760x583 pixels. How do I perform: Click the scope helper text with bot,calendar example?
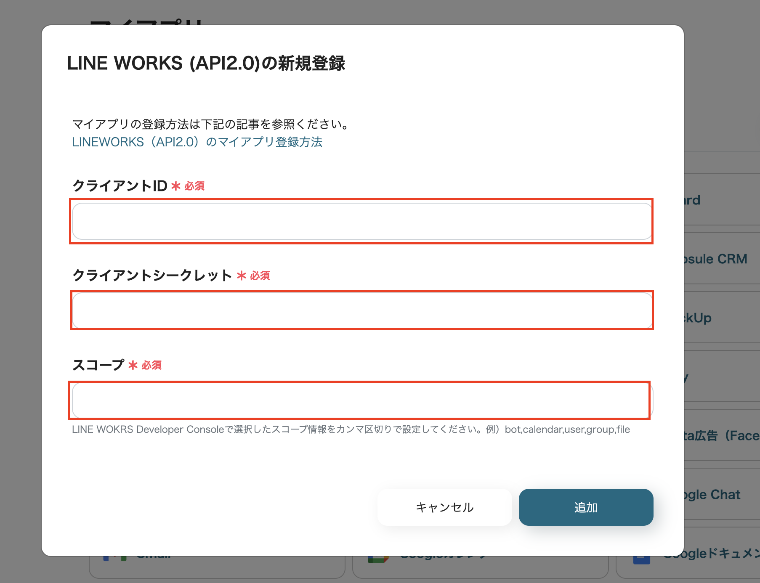coord(351,429)
